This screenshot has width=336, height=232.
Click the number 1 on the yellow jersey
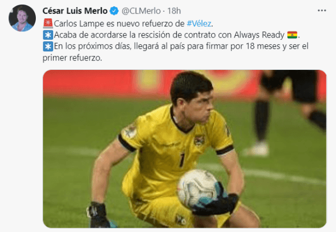(x=181, y=160)
